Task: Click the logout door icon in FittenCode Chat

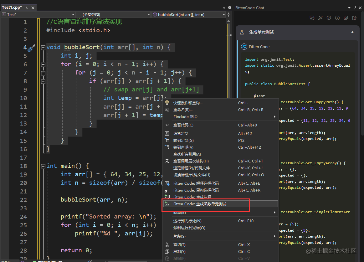Action: point(354,18)
